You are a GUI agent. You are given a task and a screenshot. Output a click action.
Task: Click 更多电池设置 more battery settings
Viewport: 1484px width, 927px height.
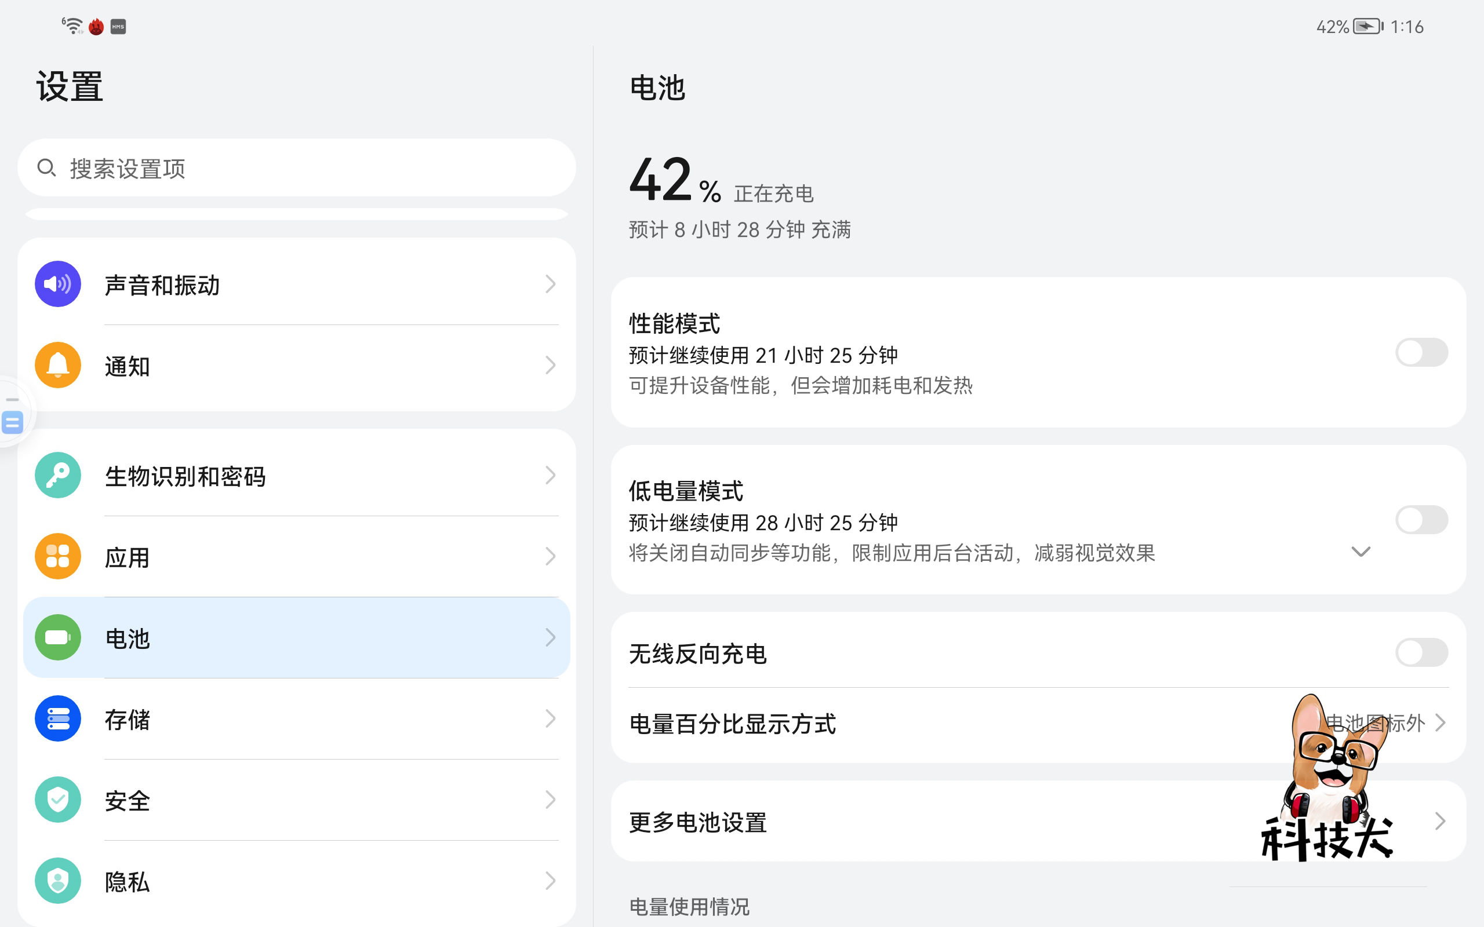pos(697,822)
